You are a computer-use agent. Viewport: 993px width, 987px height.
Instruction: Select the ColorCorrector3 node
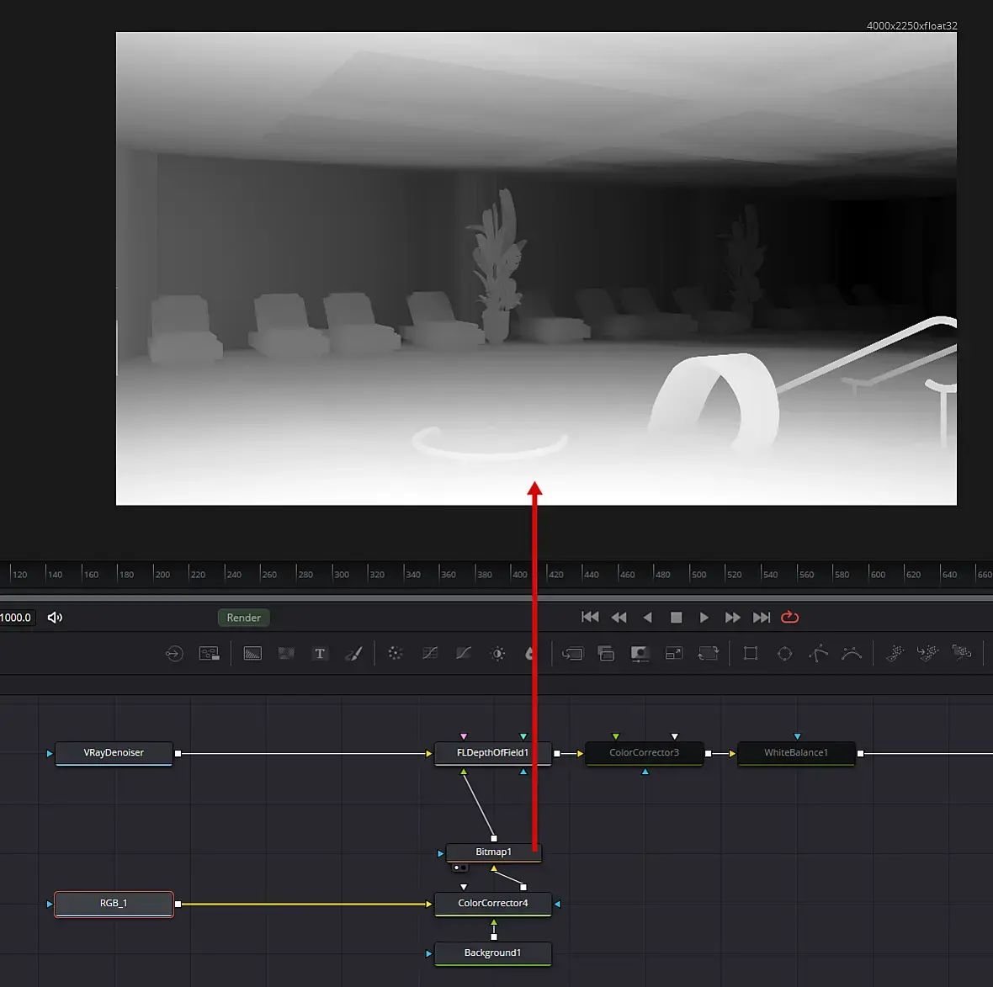tap(644, 753)
